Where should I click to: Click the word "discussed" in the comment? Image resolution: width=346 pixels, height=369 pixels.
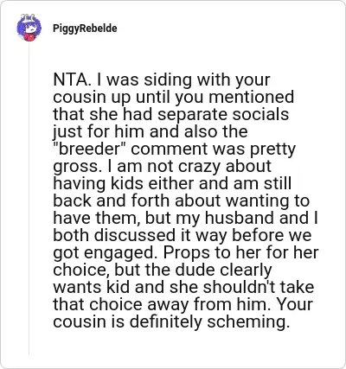tap(134, 235)
